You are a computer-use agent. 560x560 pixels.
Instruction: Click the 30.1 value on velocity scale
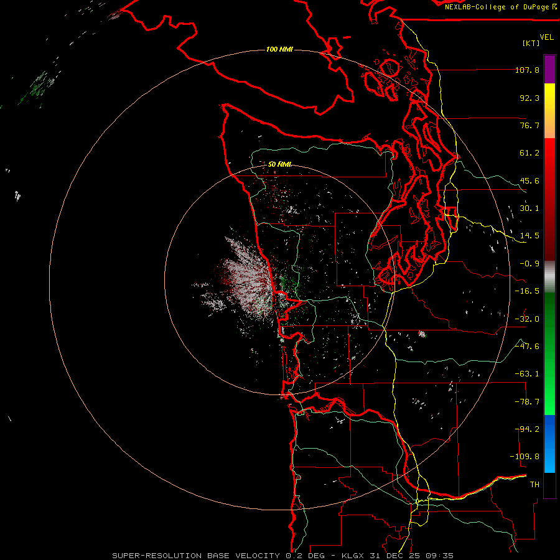coord(530,208)
